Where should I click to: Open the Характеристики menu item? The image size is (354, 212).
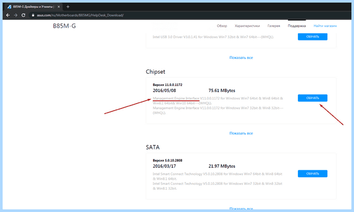(x=247, y=26)
